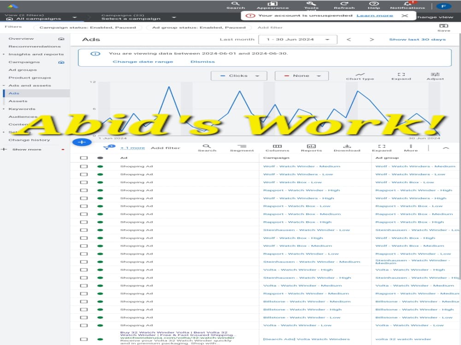Expand the Keywords sidebar section
Viewport: 461px width, 345px height.
click(4, 109)
